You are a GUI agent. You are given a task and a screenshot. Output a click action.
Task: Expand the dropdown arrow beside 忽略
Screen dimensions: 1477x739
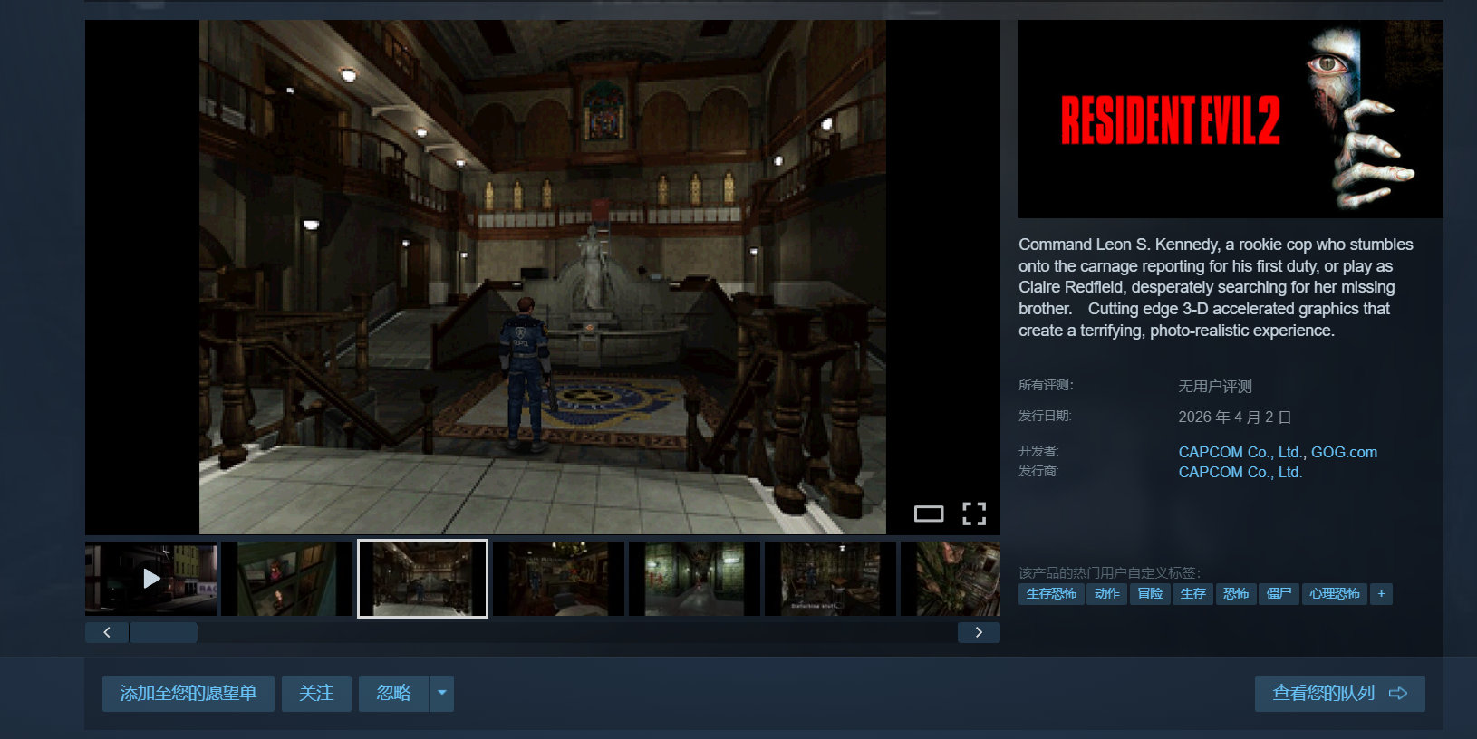coord(442,694)
